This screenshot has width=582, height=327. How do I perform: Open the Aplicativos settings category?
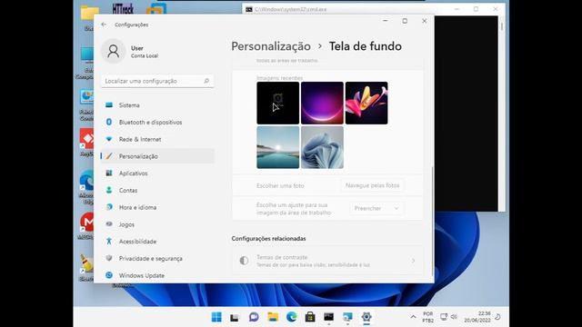pyautogui.click(x=157, y=173)
